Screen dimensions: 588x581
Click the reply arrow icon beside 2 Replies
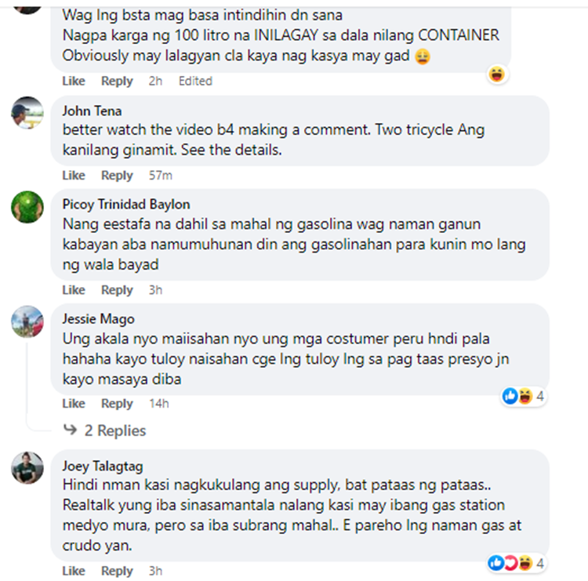point(70,429)
